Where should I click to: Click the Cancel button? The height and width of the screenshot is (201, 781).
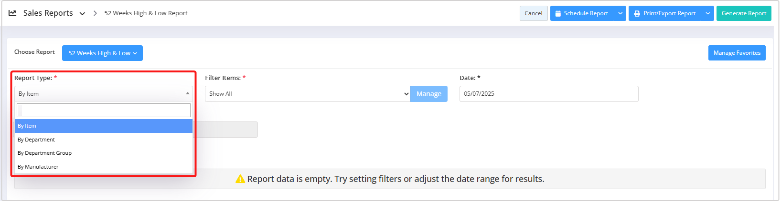[533, 13]
